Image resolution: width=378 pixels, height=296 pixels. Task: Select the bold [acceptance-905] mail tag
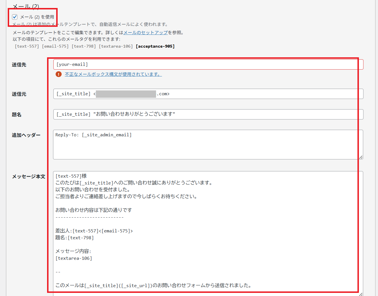click(x=155, y=46)
